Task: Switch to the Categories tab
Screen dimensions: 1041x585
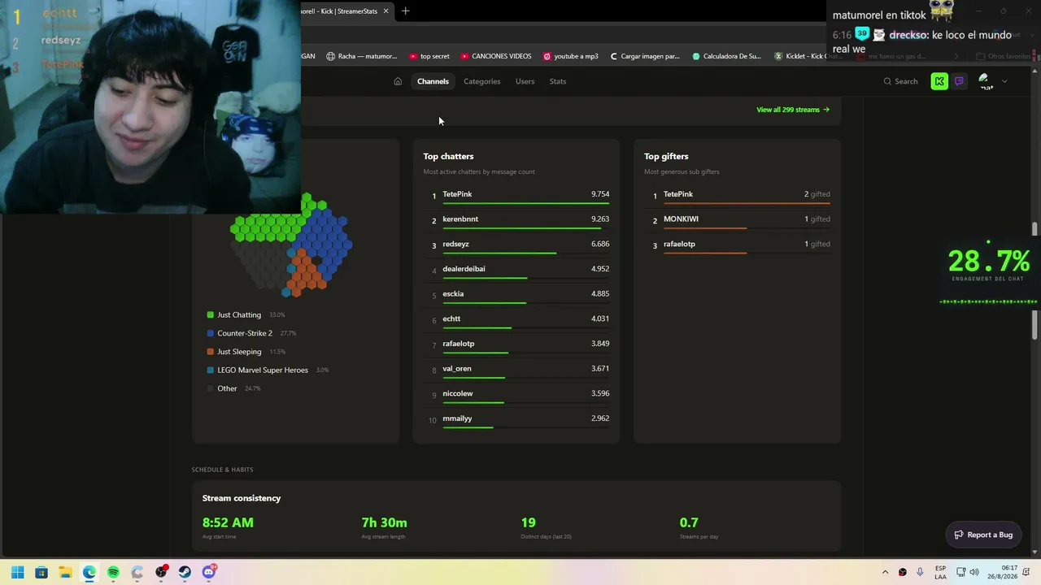Action: click(x=481, y=81)
